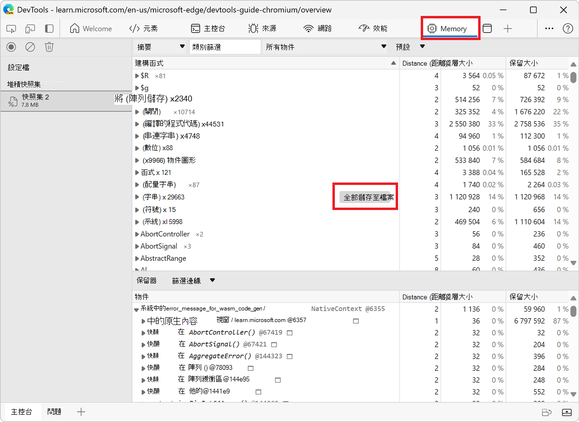Open the 問題 tab at the bottom

click(55, 411)
